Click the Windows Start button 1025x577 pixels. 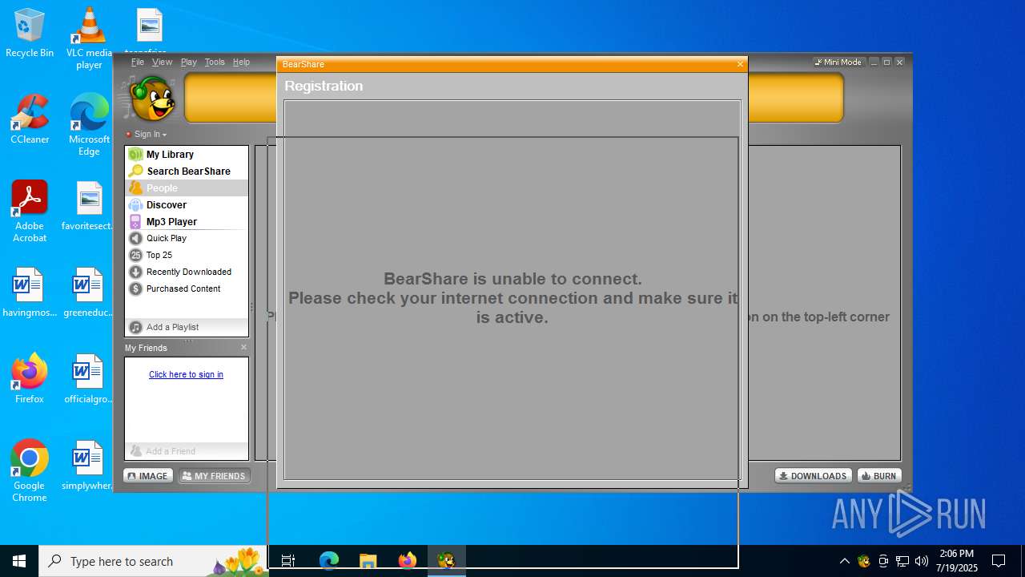tap(19, 561)
